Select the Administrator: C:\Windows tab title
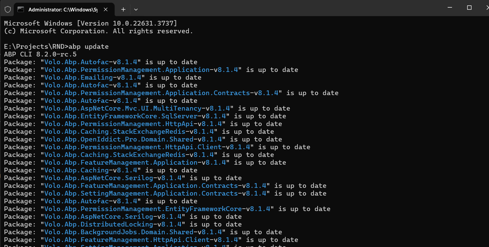 [x=63, y=9]
